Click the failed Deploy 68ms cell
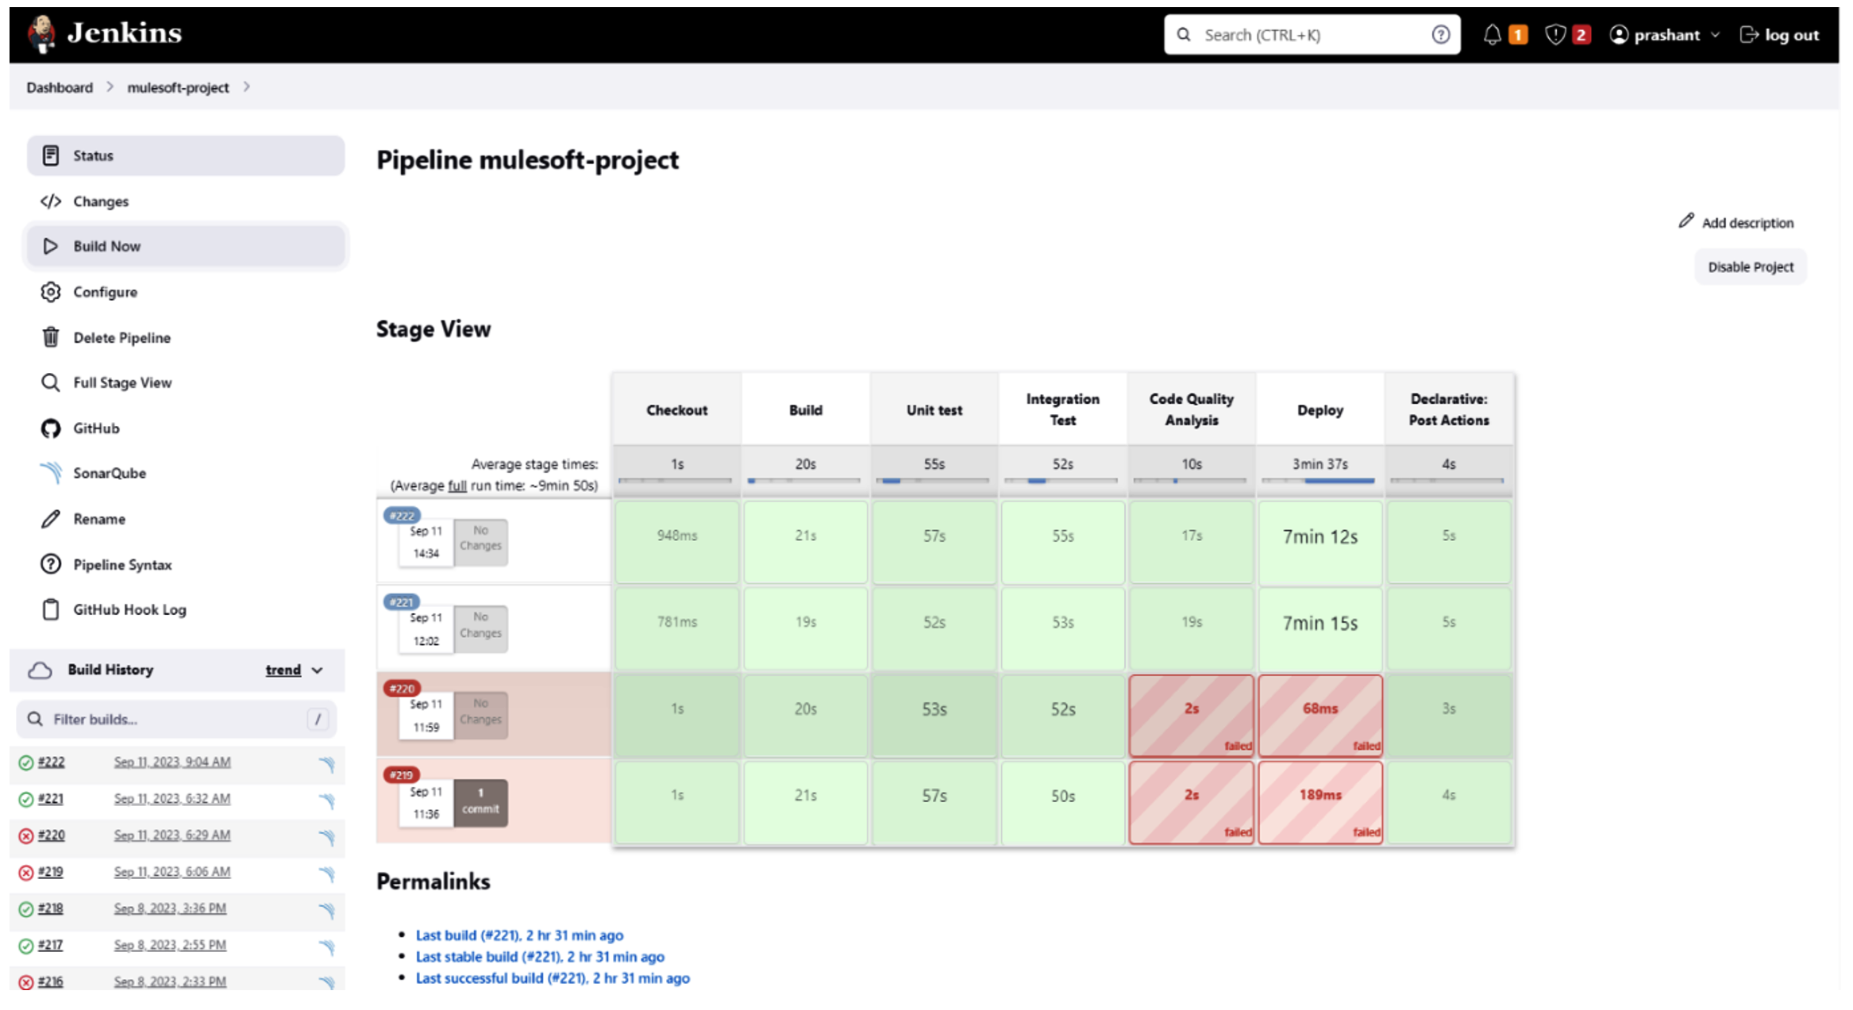The width and height of the screenshot is (1853, 1010). pos(1319,715)
